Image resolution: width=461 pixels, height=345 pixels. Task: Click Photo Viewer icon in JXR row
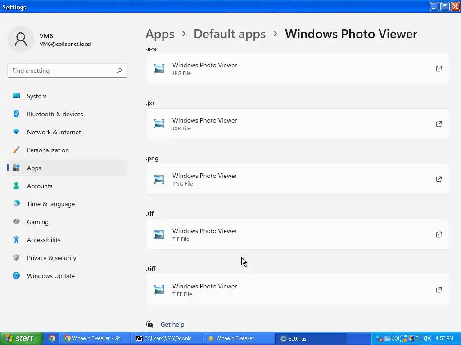pyautogui.click(x=159, y=124)
